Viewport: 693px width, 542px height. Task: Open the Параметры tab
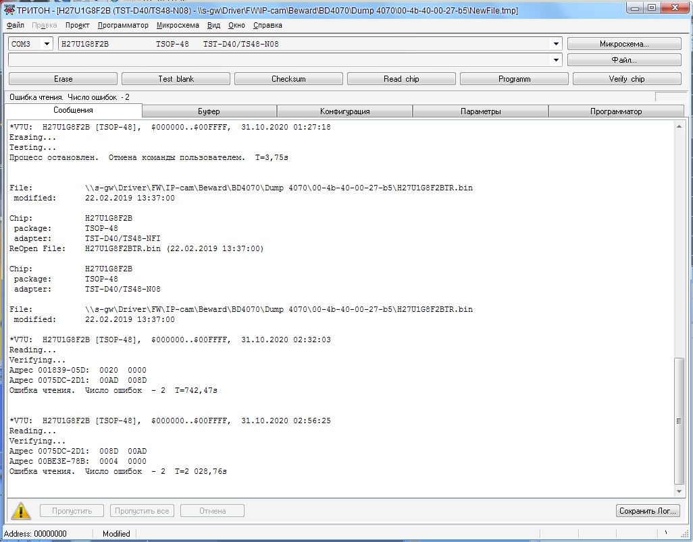pyautogui.click(x=480, y=111)
